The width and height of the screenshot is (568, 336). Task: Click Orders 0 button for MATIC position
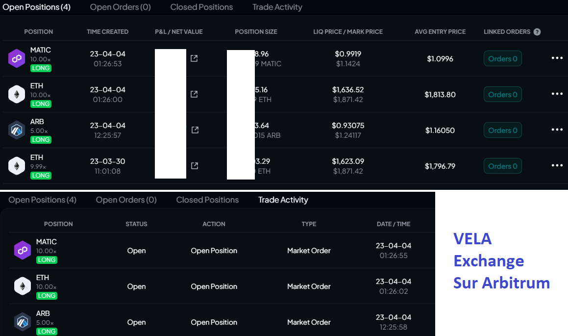coord(502,59)
